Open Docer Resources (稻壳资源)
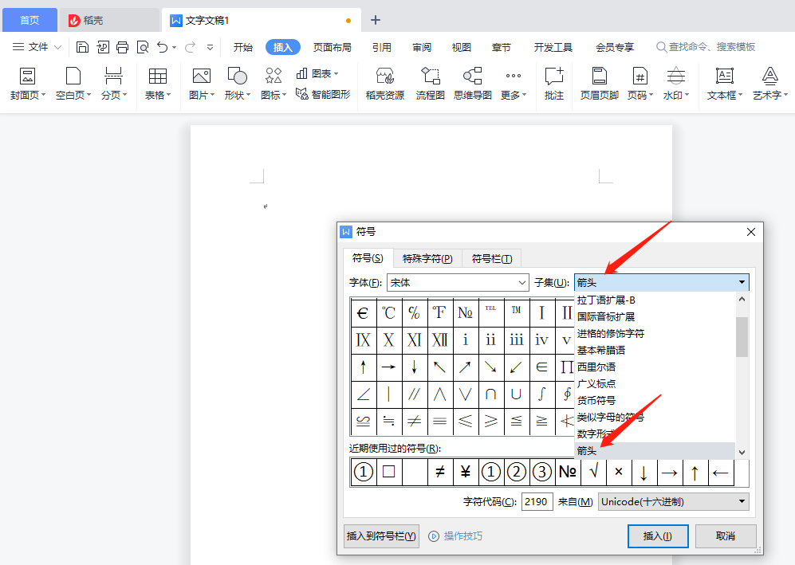The width and height of the screenshot is (795, 565). coord(385,84)
